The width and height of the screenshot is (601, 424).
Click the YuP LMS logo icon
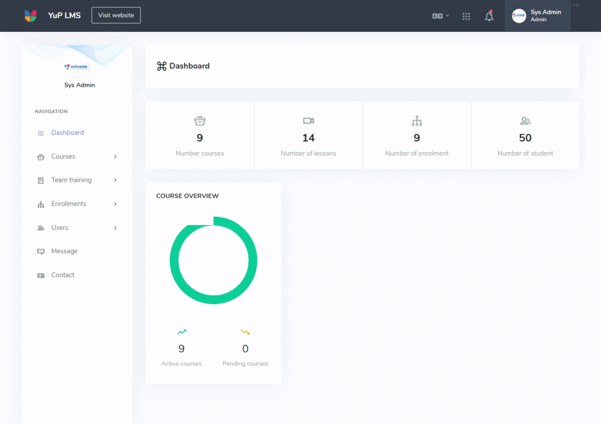click(x=31, y=15)
